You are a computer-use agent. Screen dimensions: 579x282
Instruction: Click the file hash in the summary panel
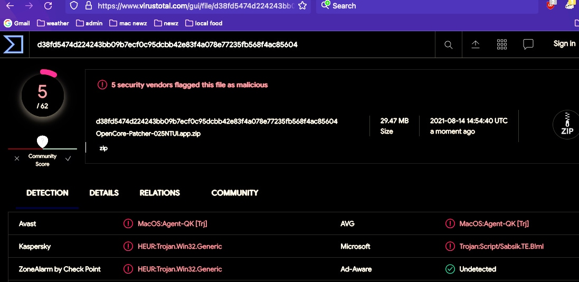(217, 121)
